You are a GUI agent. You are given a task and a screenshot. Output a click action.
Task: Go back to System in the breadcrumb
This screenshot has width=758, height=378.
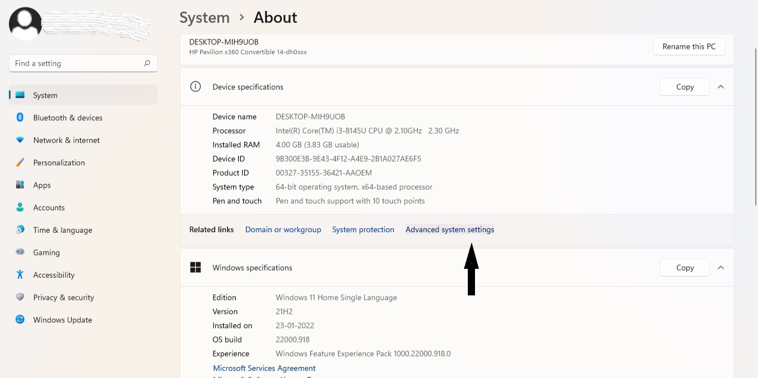204,18
